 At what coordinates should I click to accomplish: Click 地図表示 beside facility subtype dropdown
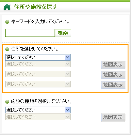113,117
